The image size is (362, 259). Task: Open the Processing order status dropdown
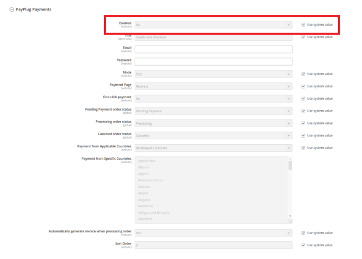[x=213, y=123]
